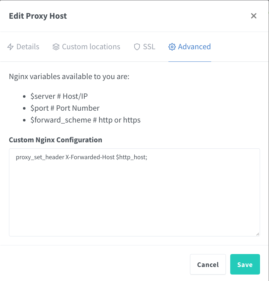Click the stacked layers icon for Custom locations
The width and height of the screenshot is (269, 281).
pyautogui.click(x=56, y=47)
